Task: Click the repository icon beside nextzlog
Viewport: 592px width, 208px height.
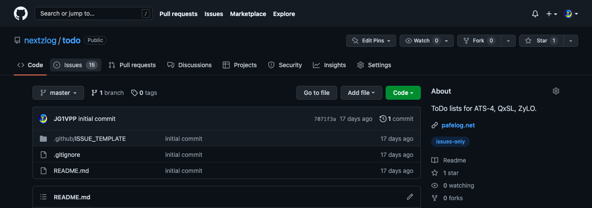Action: pyautogui.click(x=17, y=40)
